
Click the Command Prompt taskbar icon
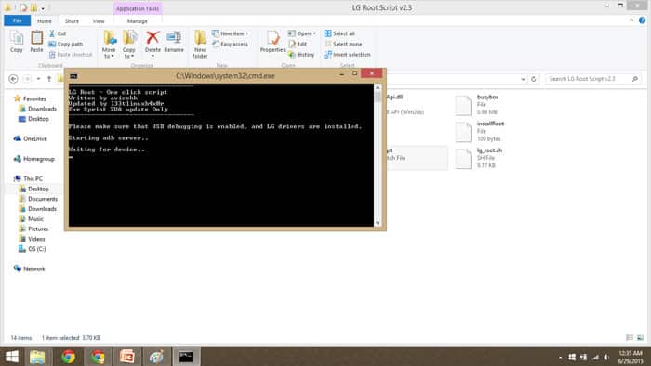click(x=186, y=357)
